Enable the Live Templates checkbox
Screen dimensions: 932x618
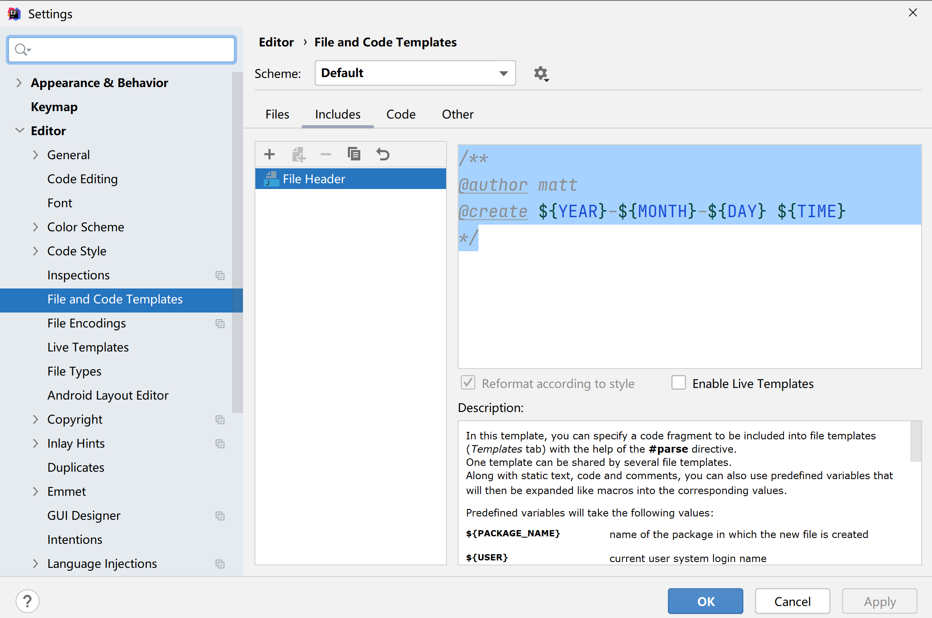tap(678, 383)
